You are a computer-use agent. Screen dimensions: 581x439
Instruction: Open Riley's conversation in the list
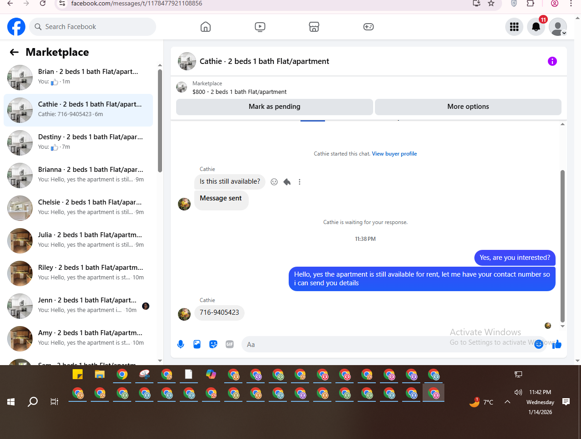[x=78, y=273]
